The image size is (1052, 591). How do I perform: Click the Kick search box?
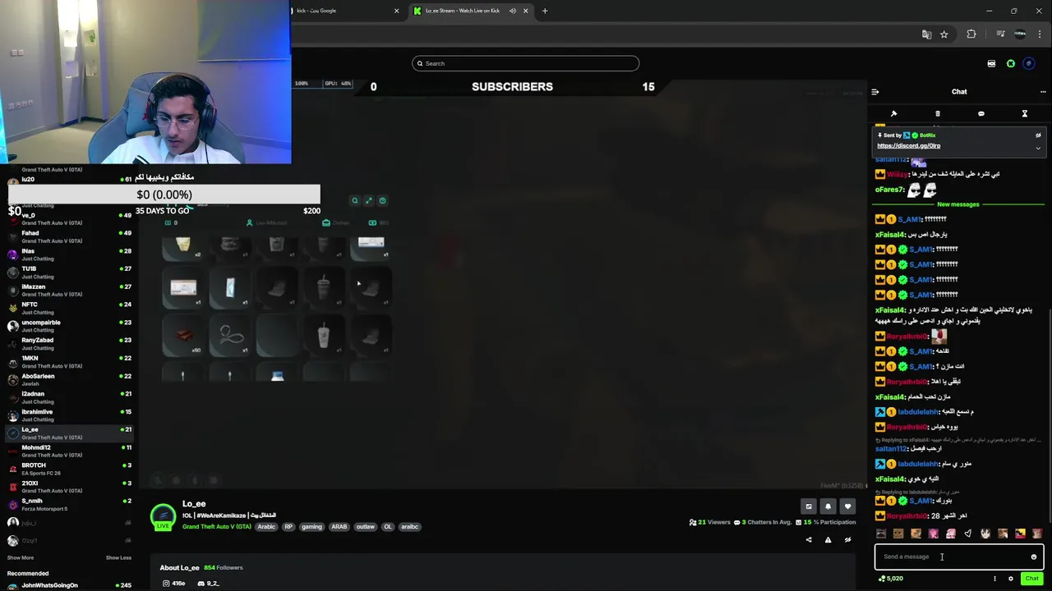526,63
